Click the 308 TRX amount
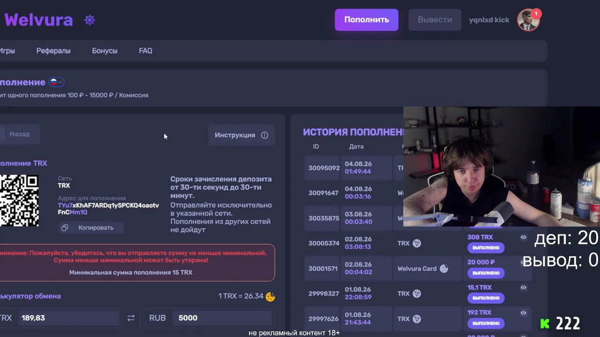This screenshot has width=600, height=337. coord(480,237)
